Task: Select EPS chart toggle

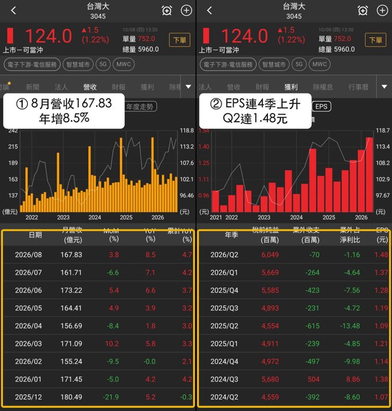Action: click(x=321, y=106)
